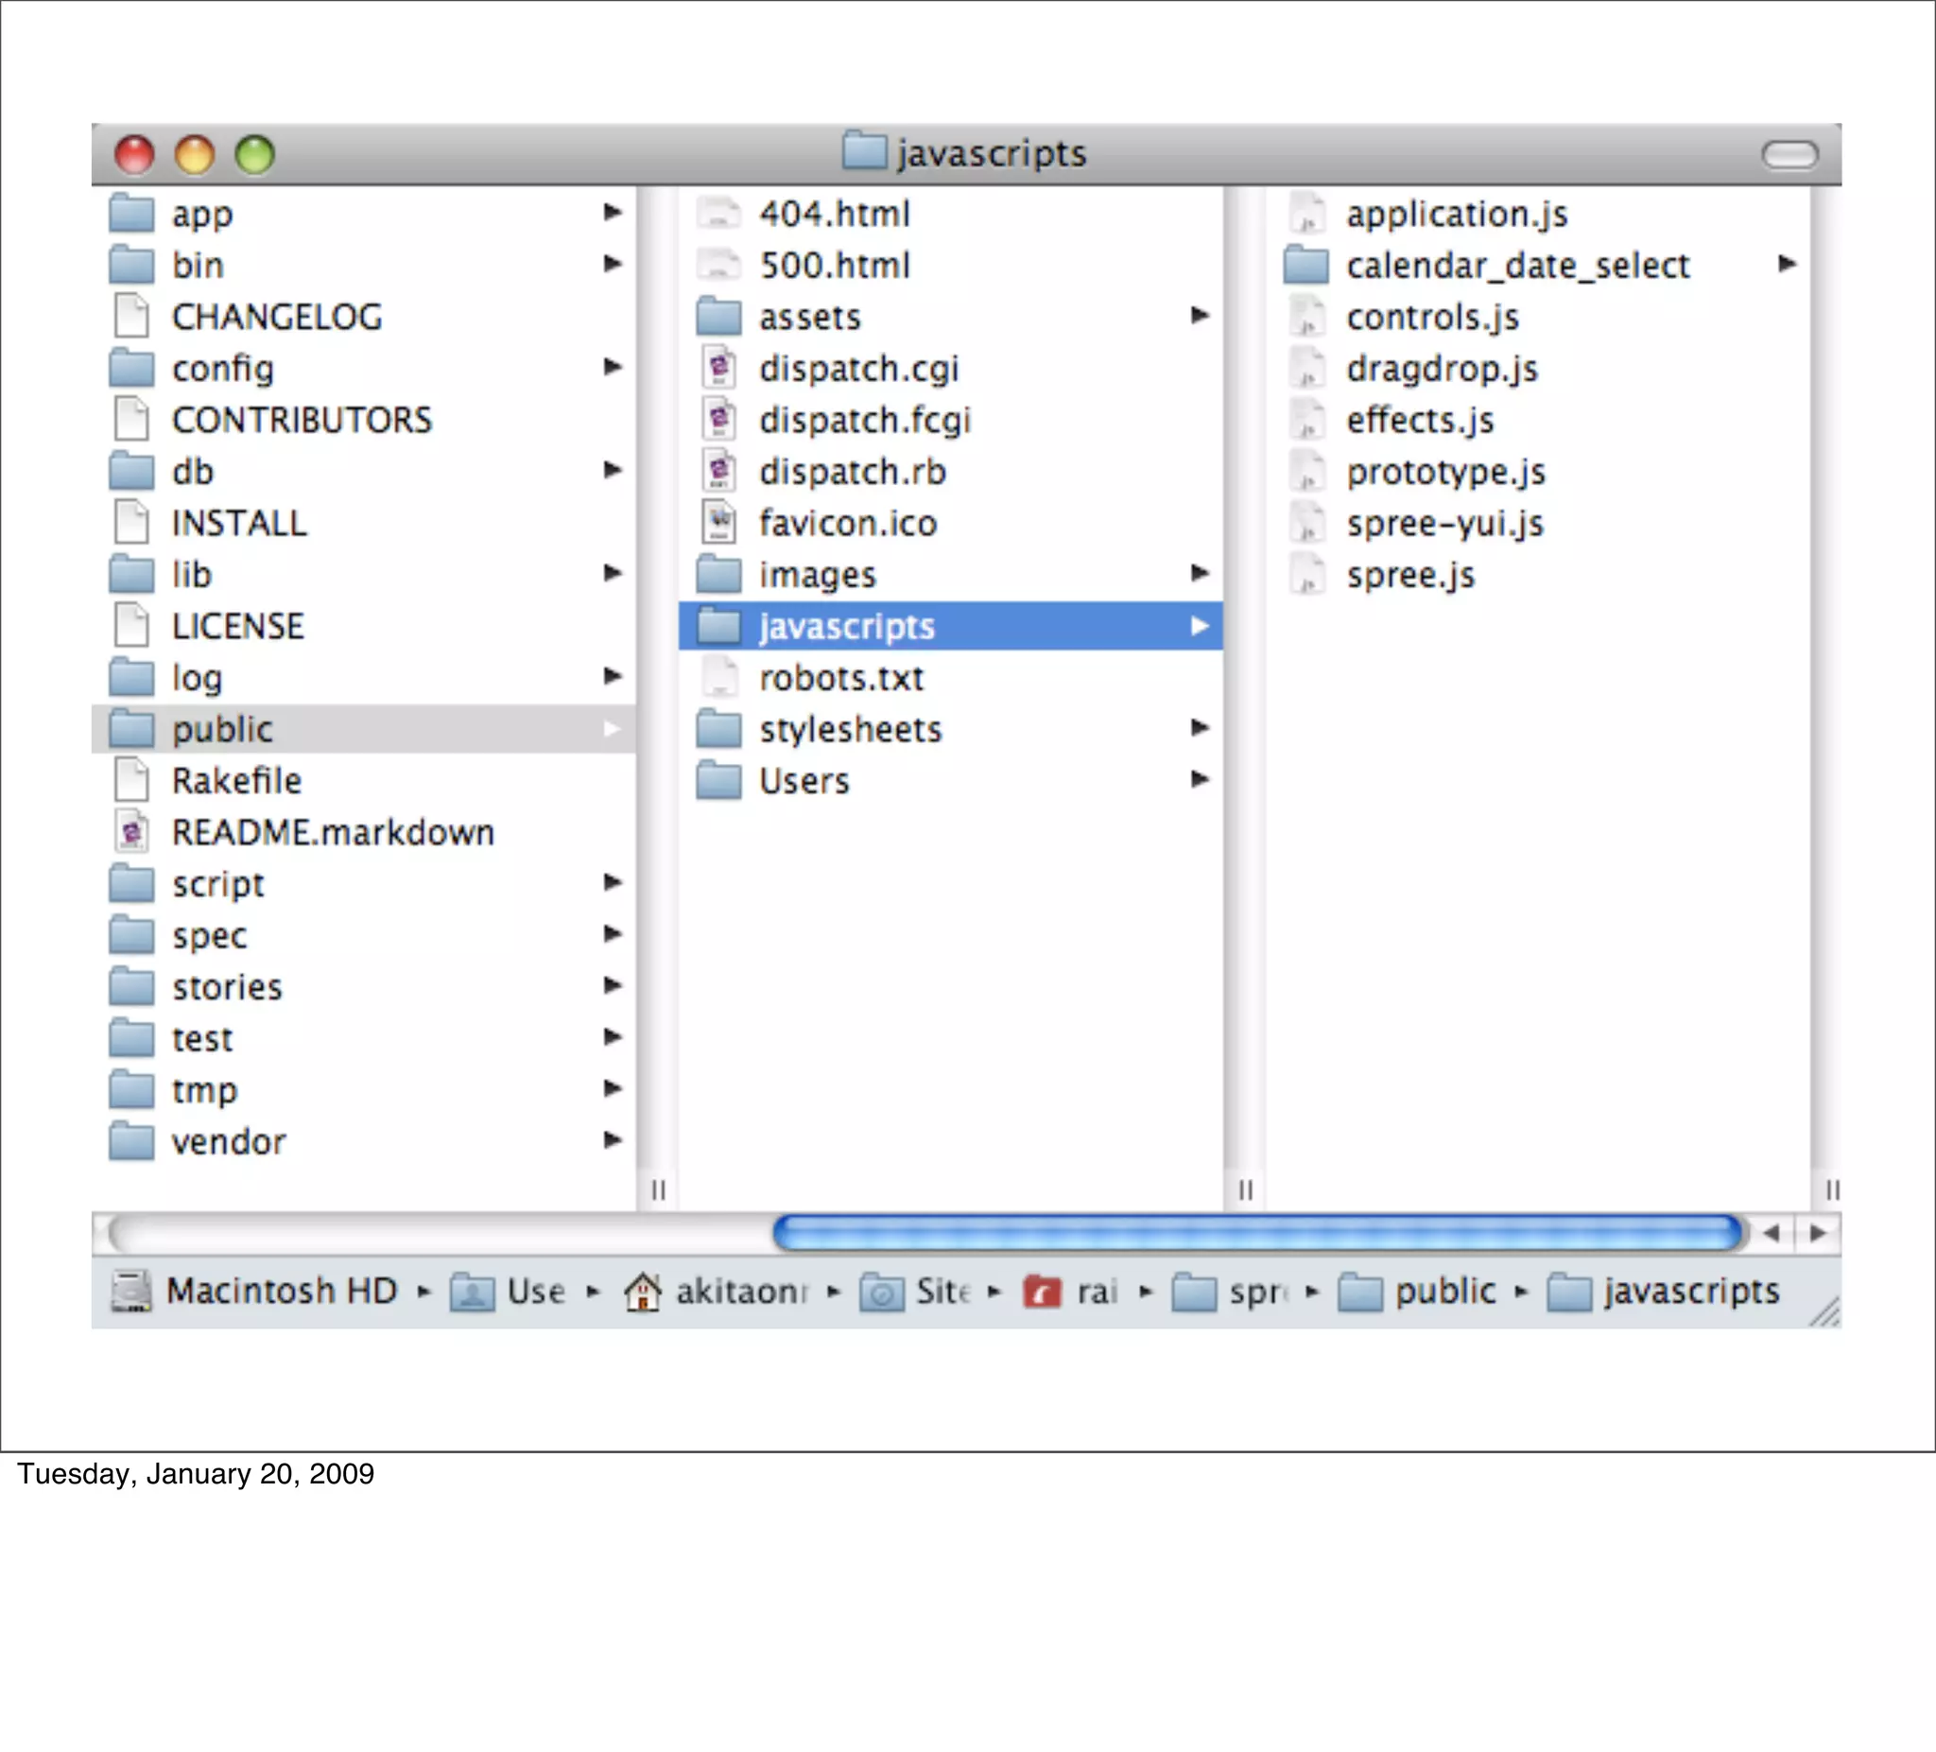The image size is (1936, 1752).
Task: Click the blue horizontal scrollbar thumb
Action: (1258, 1233)
